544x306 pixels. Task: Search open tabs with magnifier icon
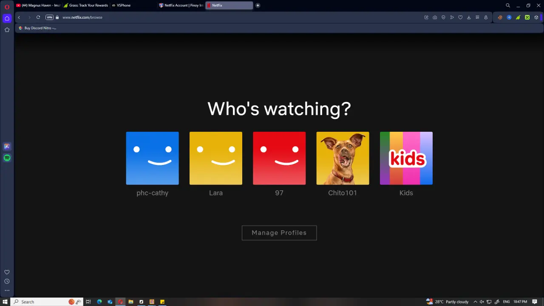click(x=508, y=6)
